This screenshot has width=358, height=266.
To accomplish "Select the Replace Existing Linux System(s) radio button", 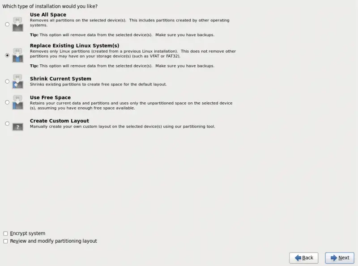I will (7, 55).
